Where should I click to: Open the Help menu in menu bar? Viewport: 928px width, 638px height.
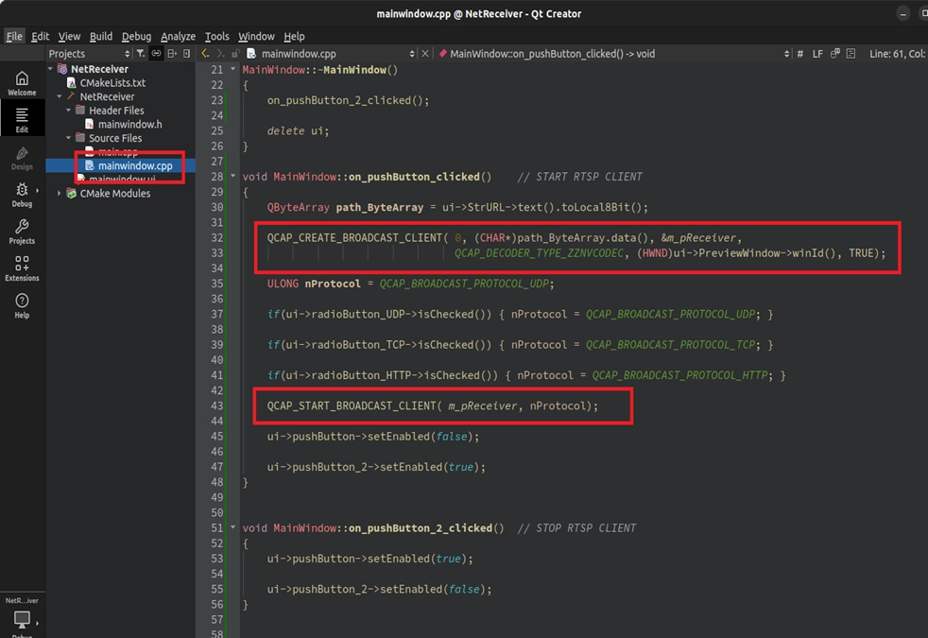(294, 36)
